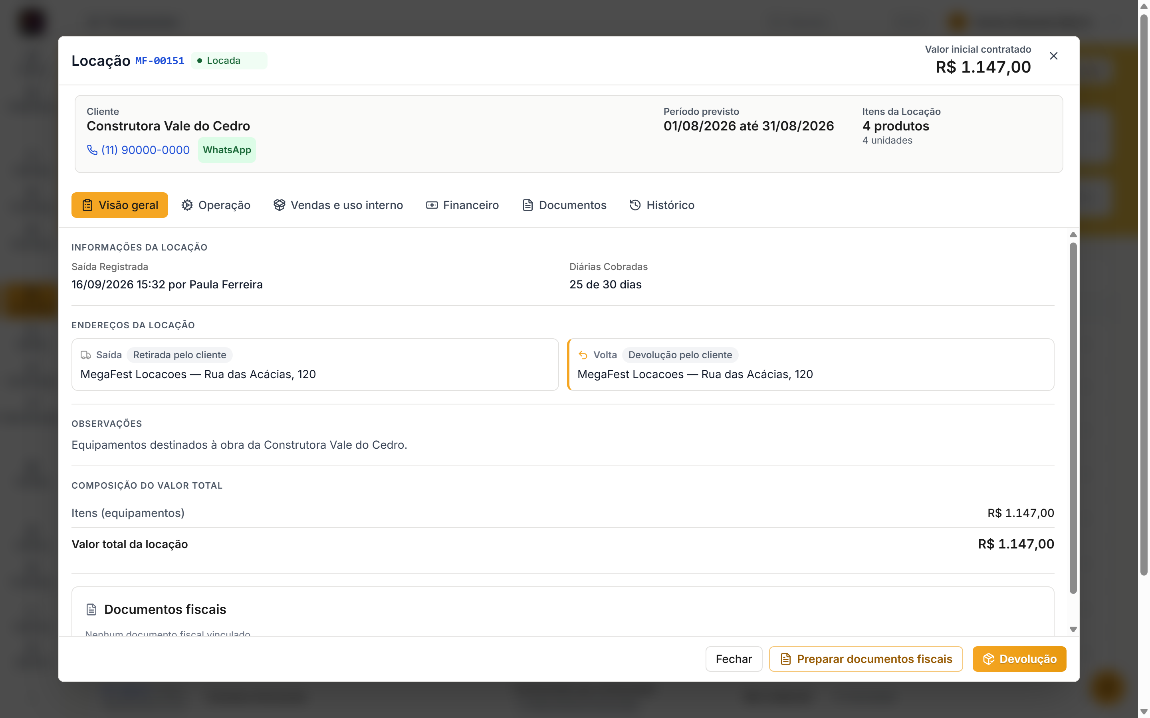This screenshot has height=718, width=1150.
Task: Click Preparar documentos fiscais button
Action: 866,659
